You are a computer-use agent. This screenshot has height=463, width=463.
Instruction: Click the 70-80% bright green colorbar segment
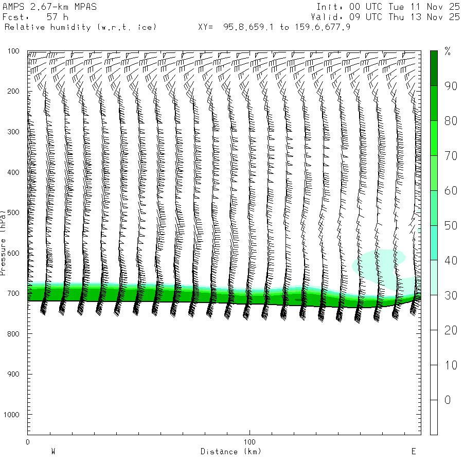434,138
